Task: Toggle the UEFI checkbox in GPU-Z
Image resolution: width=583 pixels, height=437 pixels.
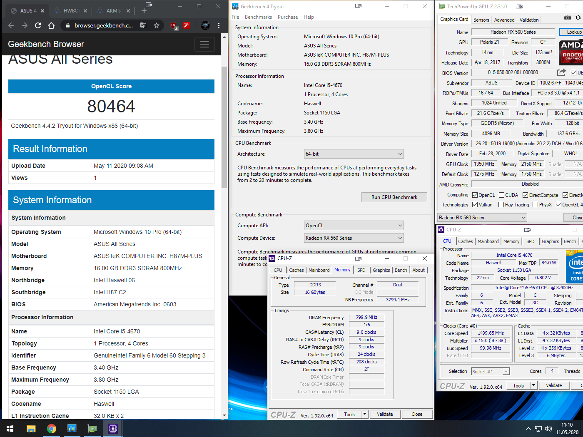Action: (573, 73)
